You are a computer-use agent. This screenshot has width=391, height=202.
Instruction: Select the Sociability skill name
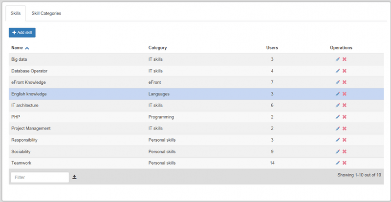[21, 151]
